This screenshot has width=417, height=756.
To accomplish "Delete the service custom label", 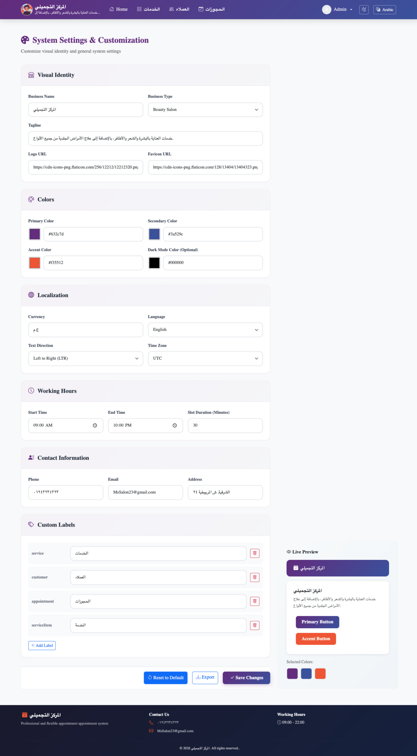I will pyautogui.click(x=255, y=553).
